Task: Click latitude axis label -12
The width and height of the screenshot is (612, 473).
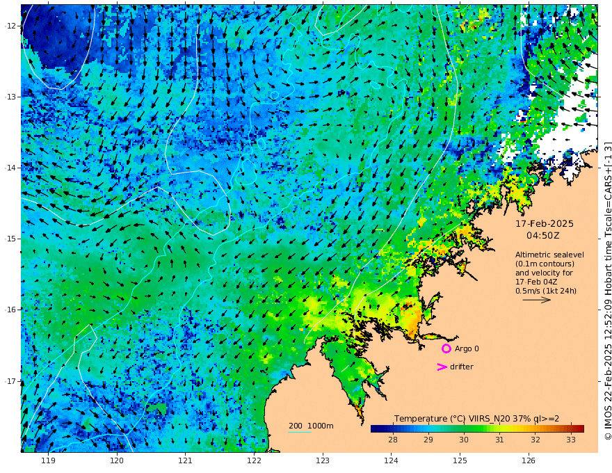Action: click(x=10, y=26)
